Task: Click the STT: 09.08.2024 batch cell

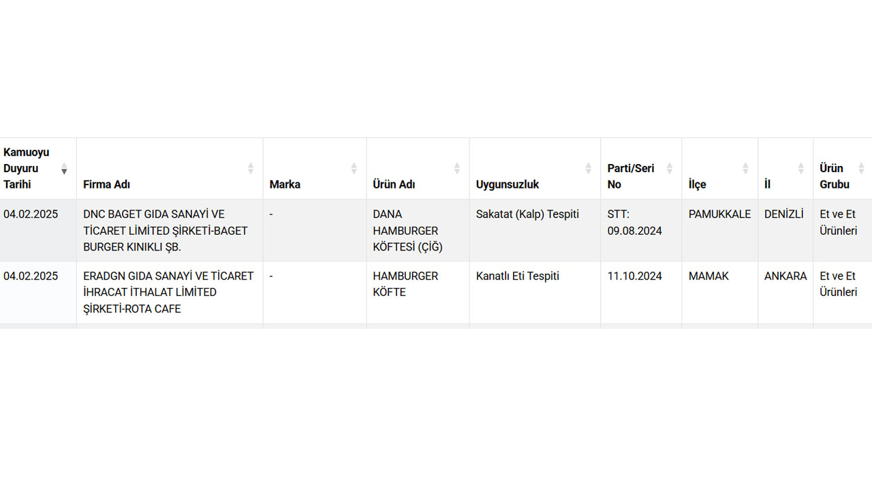Action: [x=634, y=223]
